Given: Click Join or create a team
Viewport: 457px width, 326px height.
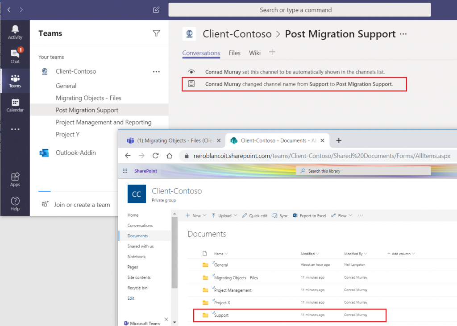Looking at the screenshot, I should [x=76, y=205].
